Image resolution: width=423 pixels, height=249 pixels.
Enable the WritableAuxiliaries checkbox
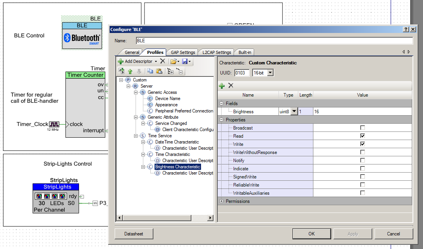[363, 193]
